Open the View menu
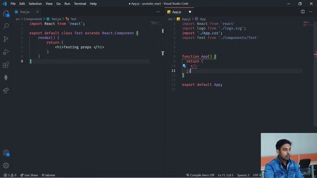This screenshot has width=317, height=178. point(49,3)
